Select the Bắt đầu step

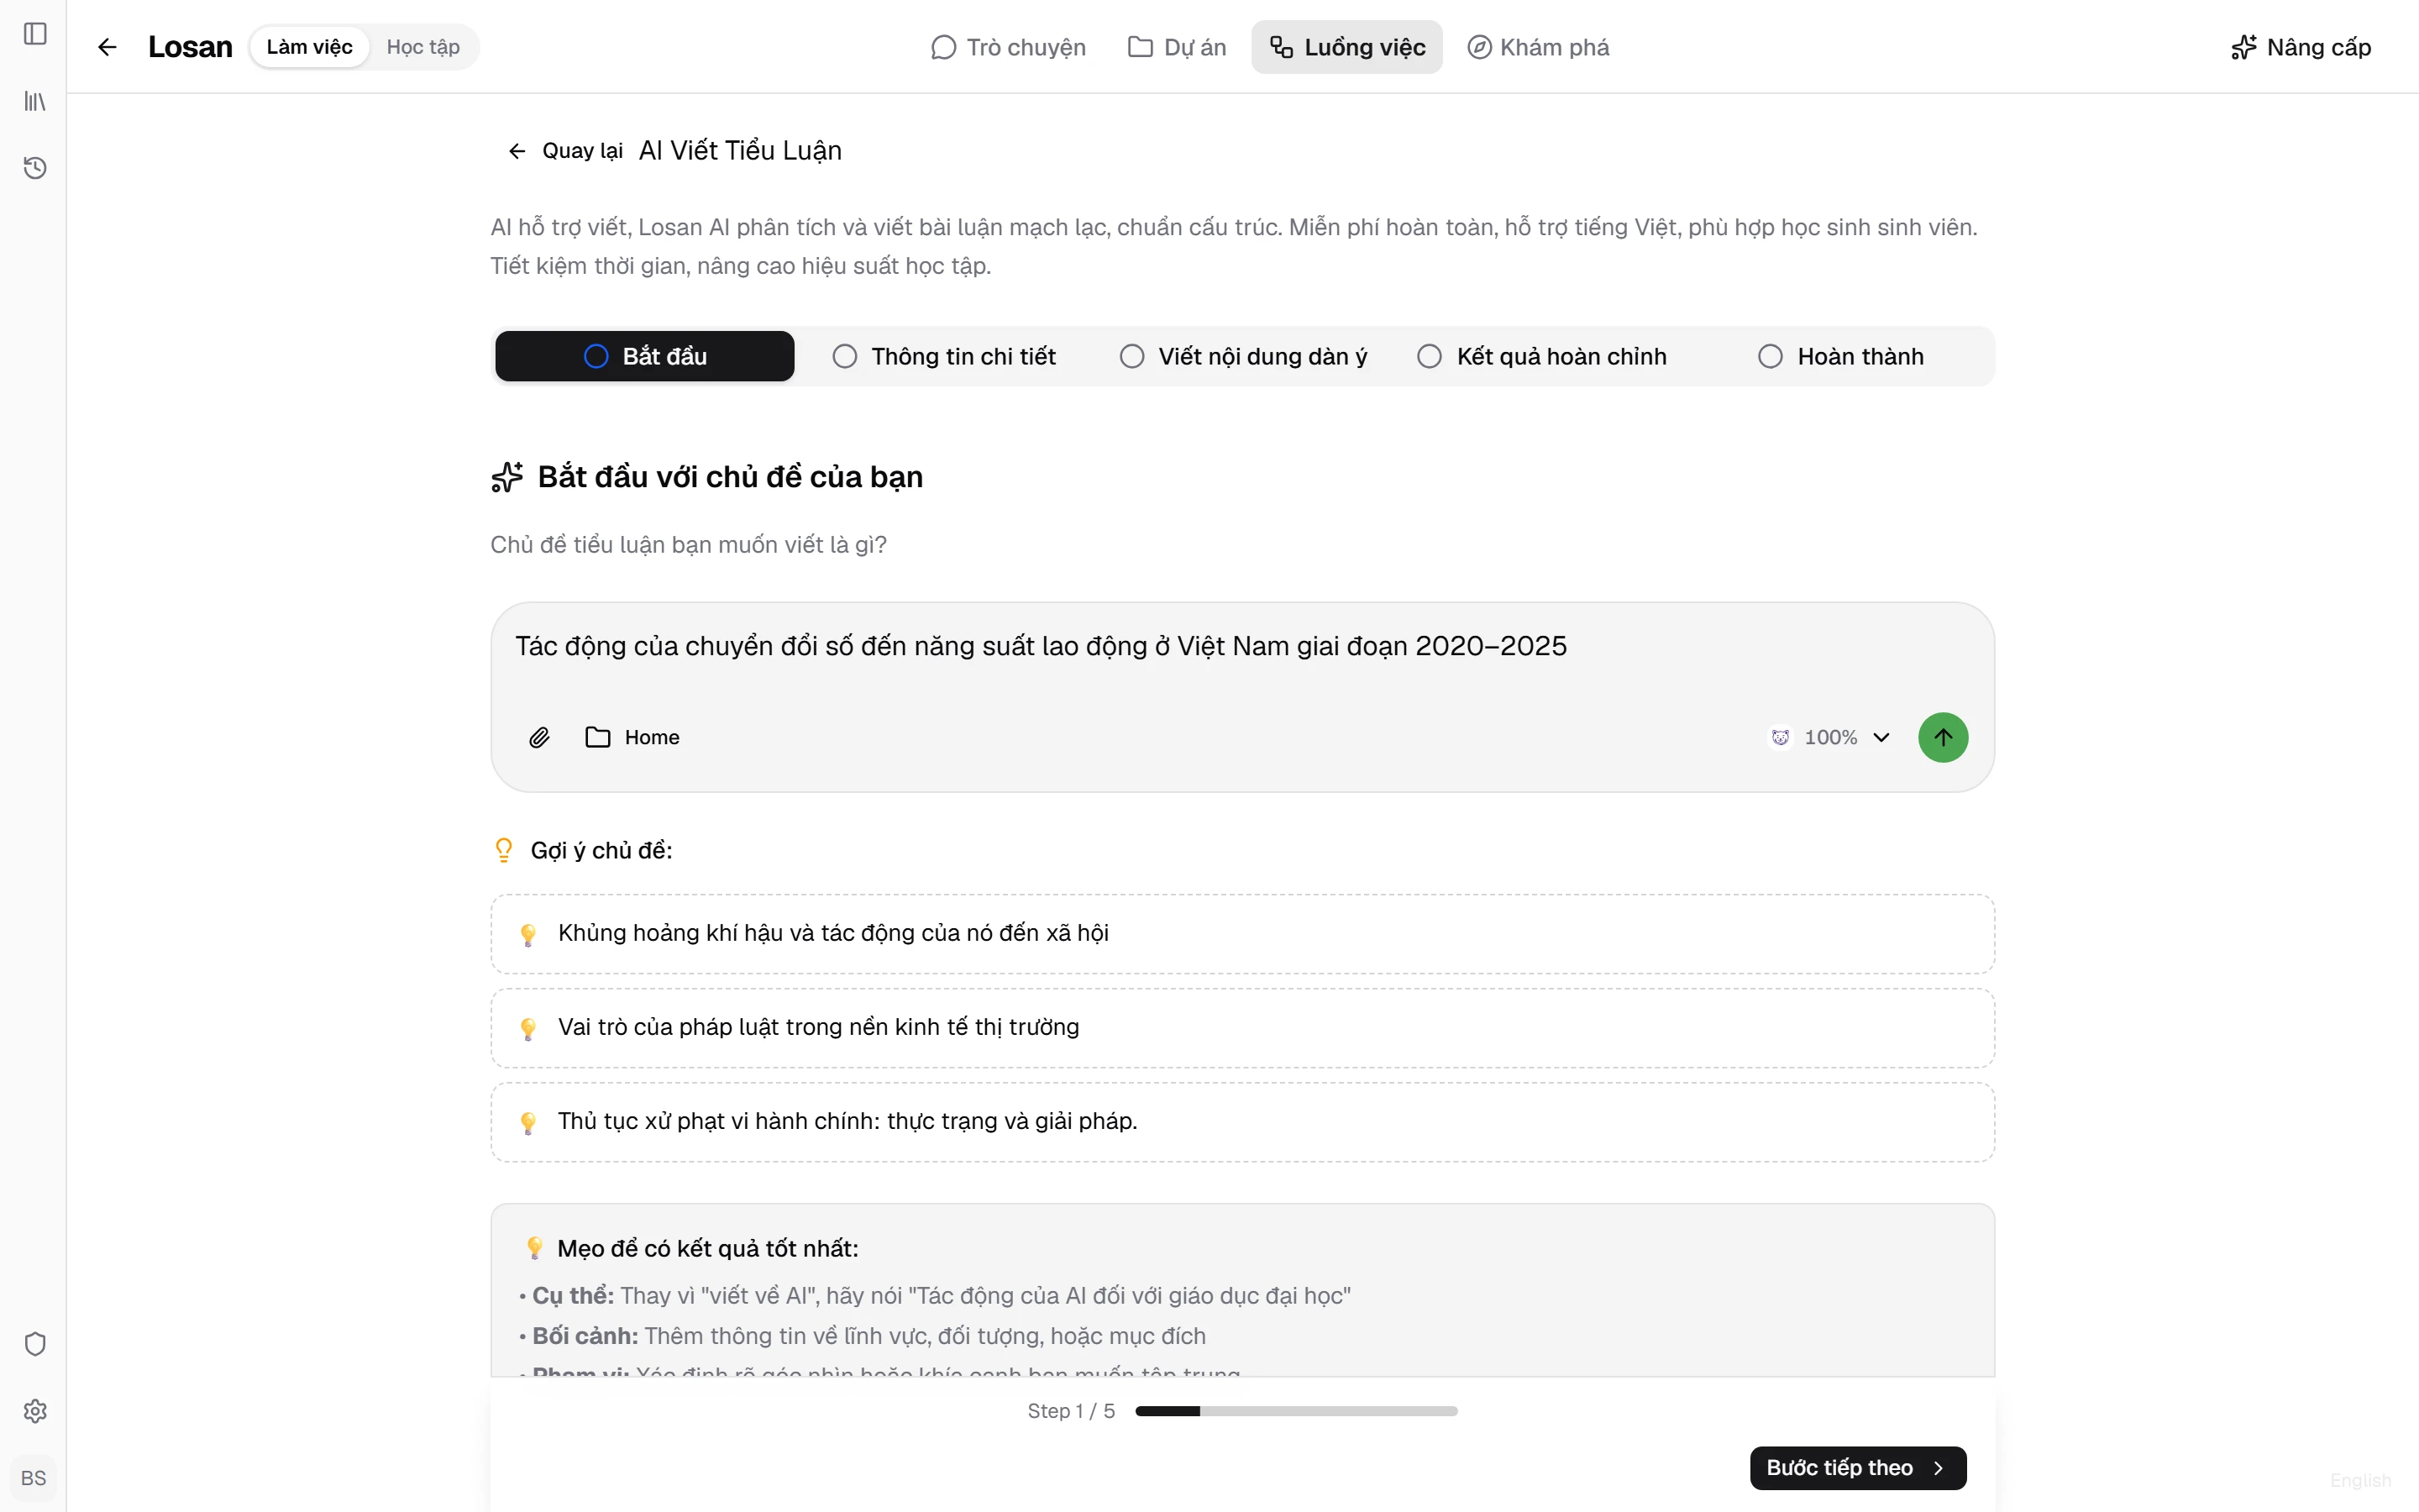645,356
